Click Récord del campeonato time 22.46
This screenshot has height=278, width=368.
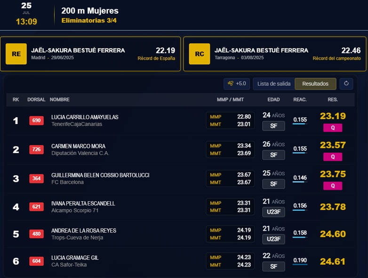point(351,50)
